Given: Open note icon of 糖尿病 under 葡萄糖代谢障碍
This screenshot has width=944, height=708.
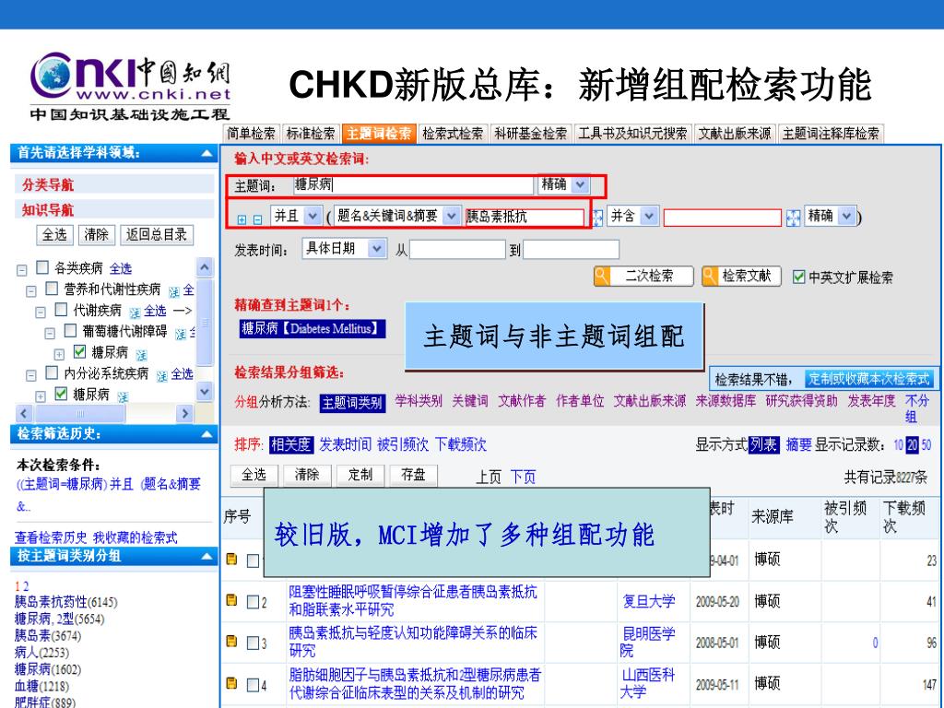Looking at the screenshot, I should [x=141, y=355].
